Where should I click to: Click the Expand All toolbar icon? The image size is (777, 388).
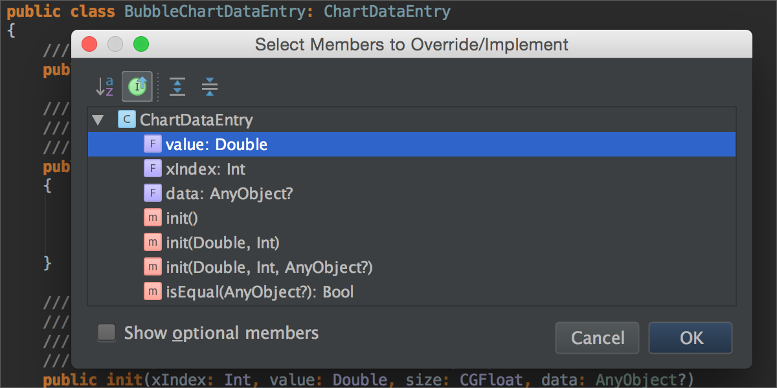[x=177, y=86]
